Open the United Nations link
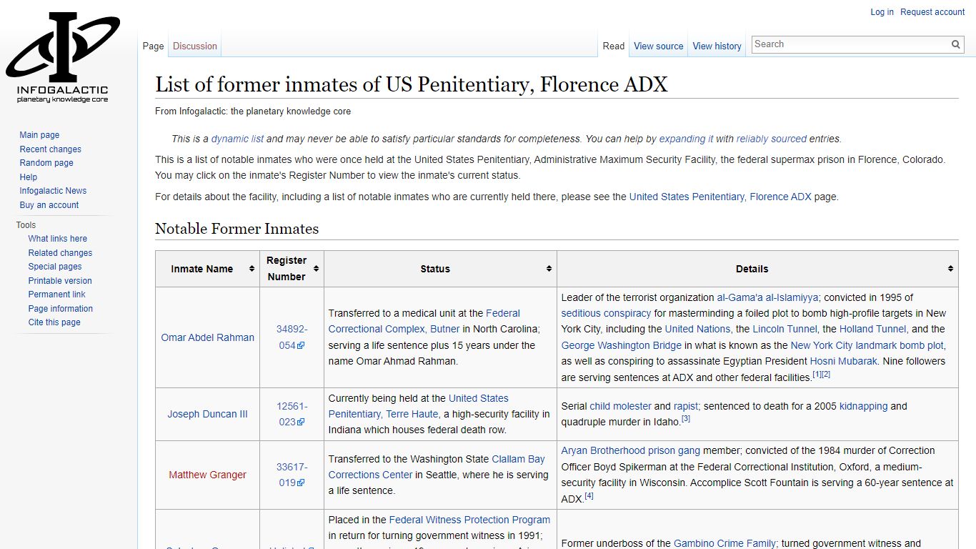Image resolution: width=976 pixels, height=549 pixels. coord(697,329)
